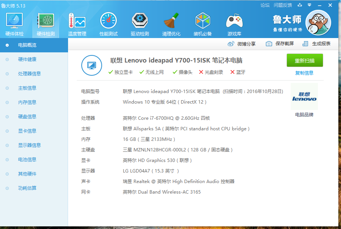Image resolution: width=341 pixels, height=229 pixels.
Task: Select 主板信息 in sidebar
Action: [34, 88]
